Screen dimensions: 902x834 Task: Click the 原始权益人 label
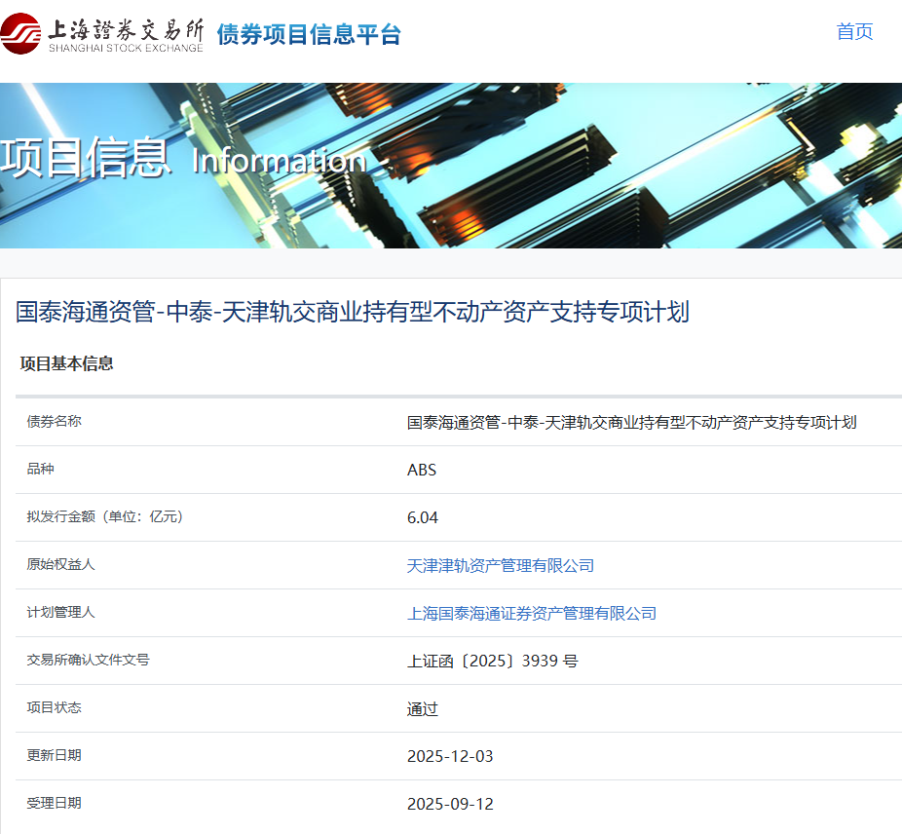pos(60,565)
